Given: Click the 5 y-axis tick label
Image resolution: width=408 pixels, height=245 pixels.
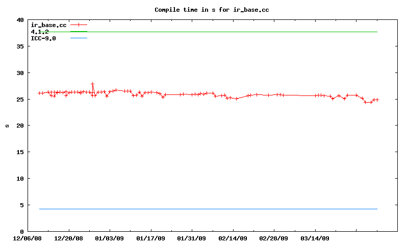Looking at the screenshot, I should pyautogui.click(x=21, y=205).
